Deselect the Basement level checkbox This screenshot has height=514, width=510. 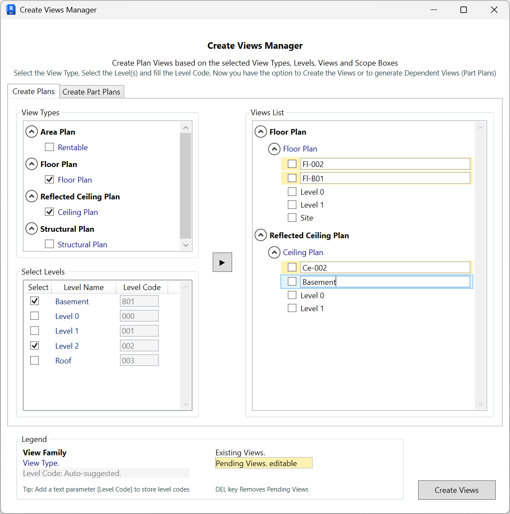[35, 301]
